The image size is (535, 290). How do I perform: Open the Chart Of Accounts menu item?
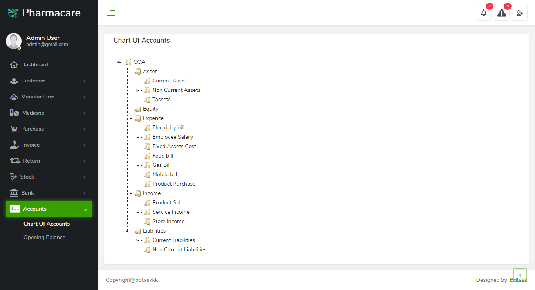[x=46, y=224]
